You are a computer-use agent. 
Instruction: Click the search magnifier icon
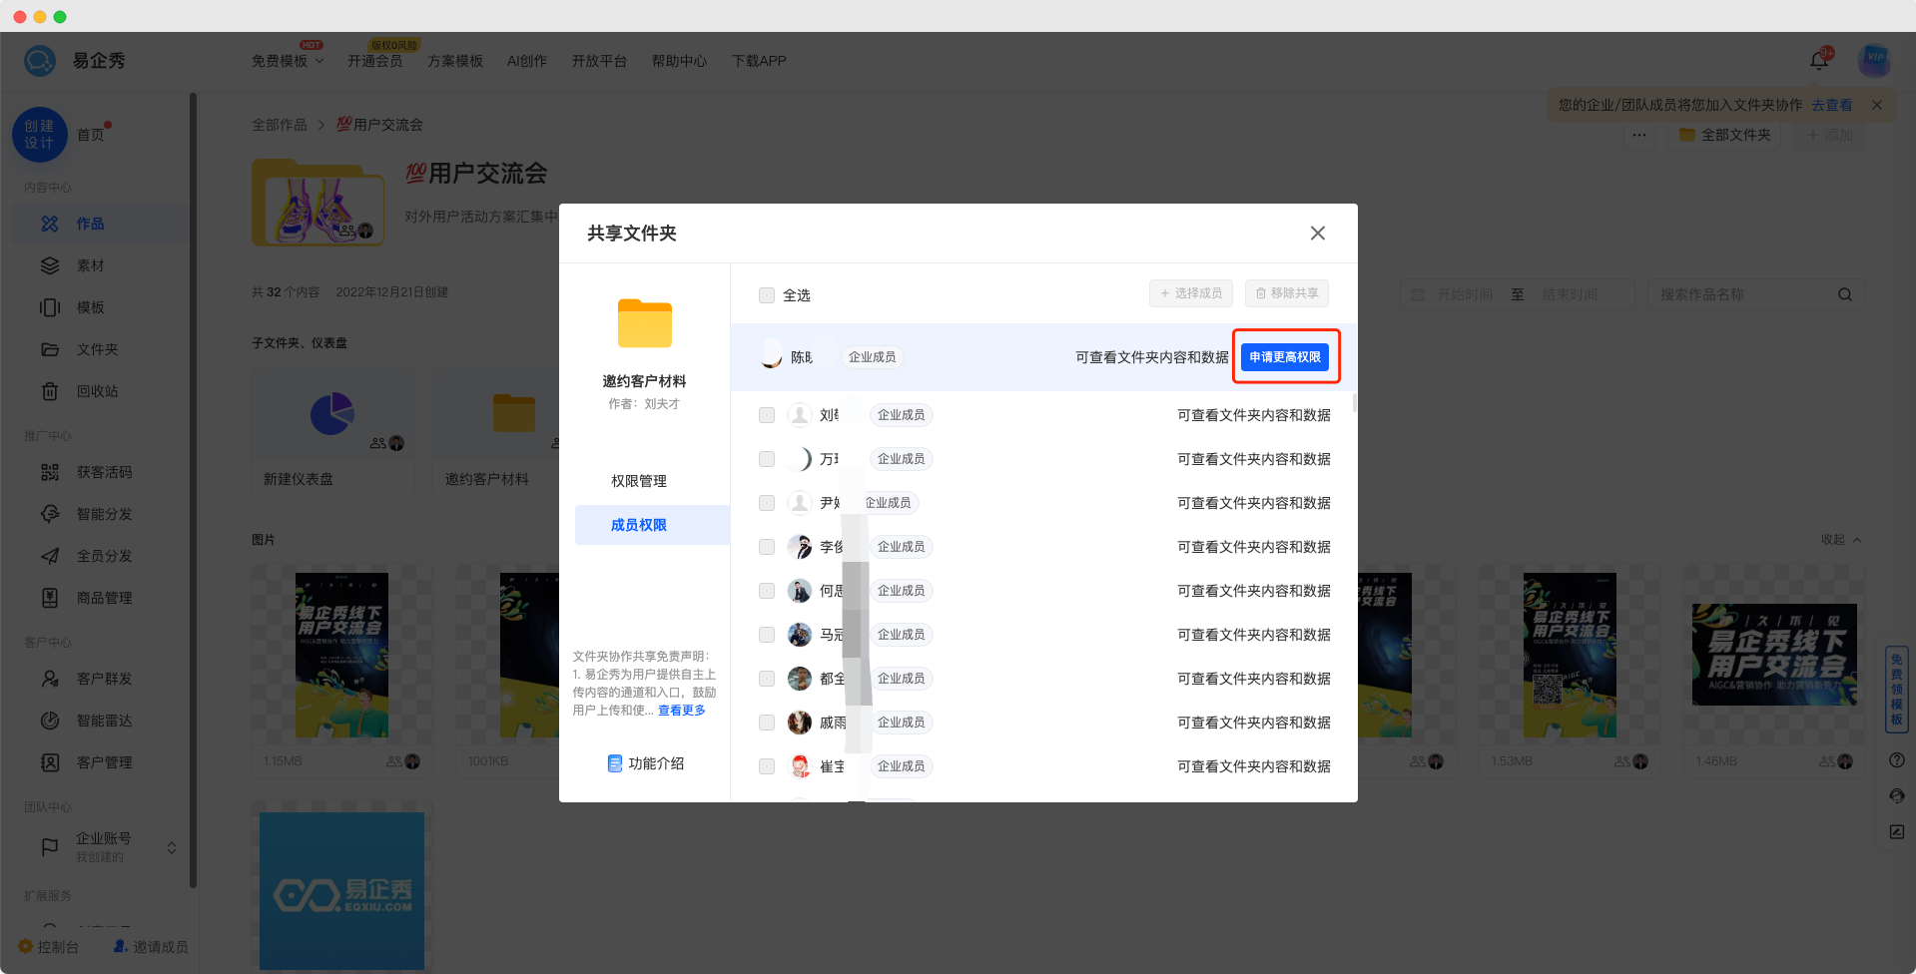[x=1844, y=294]
